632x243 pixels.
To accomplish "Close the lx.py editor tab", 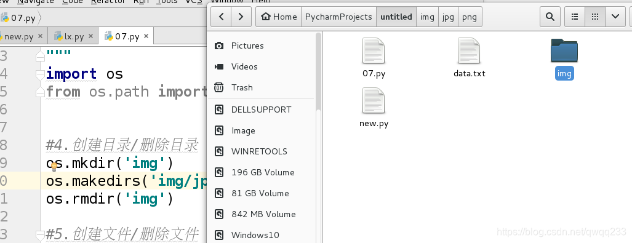I will 90,36.
